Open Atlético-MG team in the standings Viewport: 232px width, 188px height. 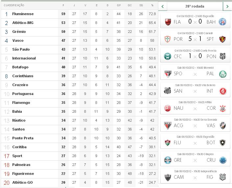[x=23, y=23]
